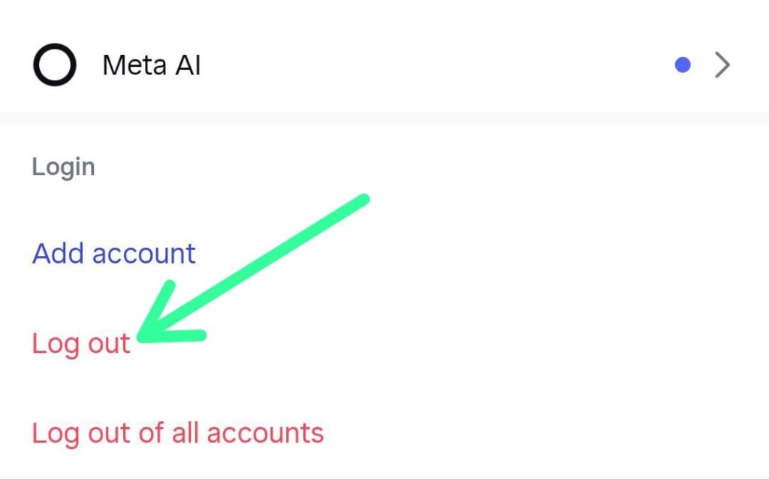Tap the blue dot beside Meta AI

click(x=683, y=65)
